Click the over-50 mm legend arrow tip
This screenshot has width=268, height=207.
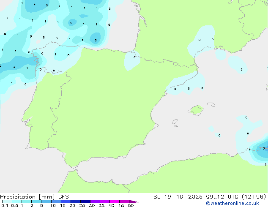(134, 202)
